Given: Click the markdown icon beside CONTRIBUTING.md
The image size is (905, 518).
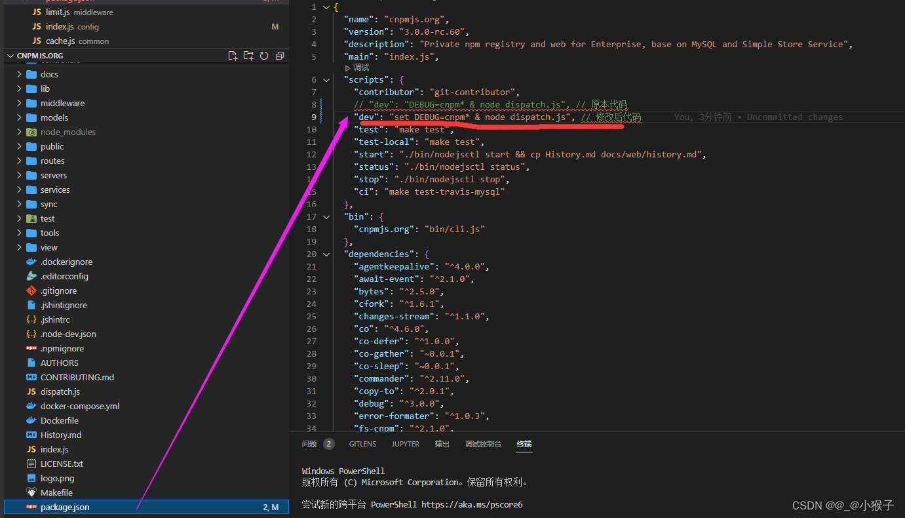Looking at the screenshot, I should point(31,377).
